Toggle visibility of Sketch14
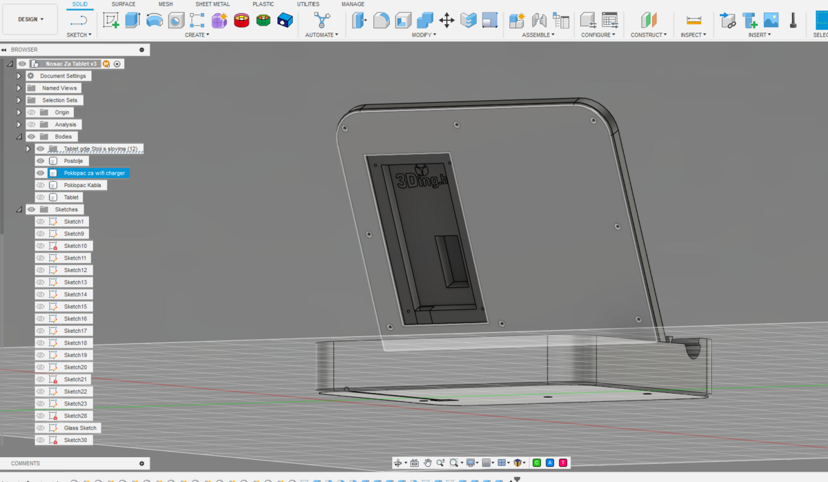Image resolution: width=828 pixels, height=482 pixels. click(x=41, y=294)
